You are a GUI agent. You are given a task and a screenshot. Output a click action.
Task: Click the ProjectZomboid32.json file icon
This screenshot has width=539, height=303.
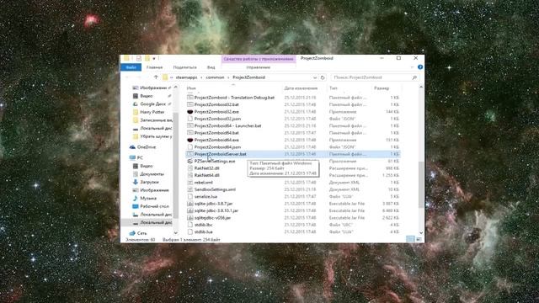pos(190,119)
